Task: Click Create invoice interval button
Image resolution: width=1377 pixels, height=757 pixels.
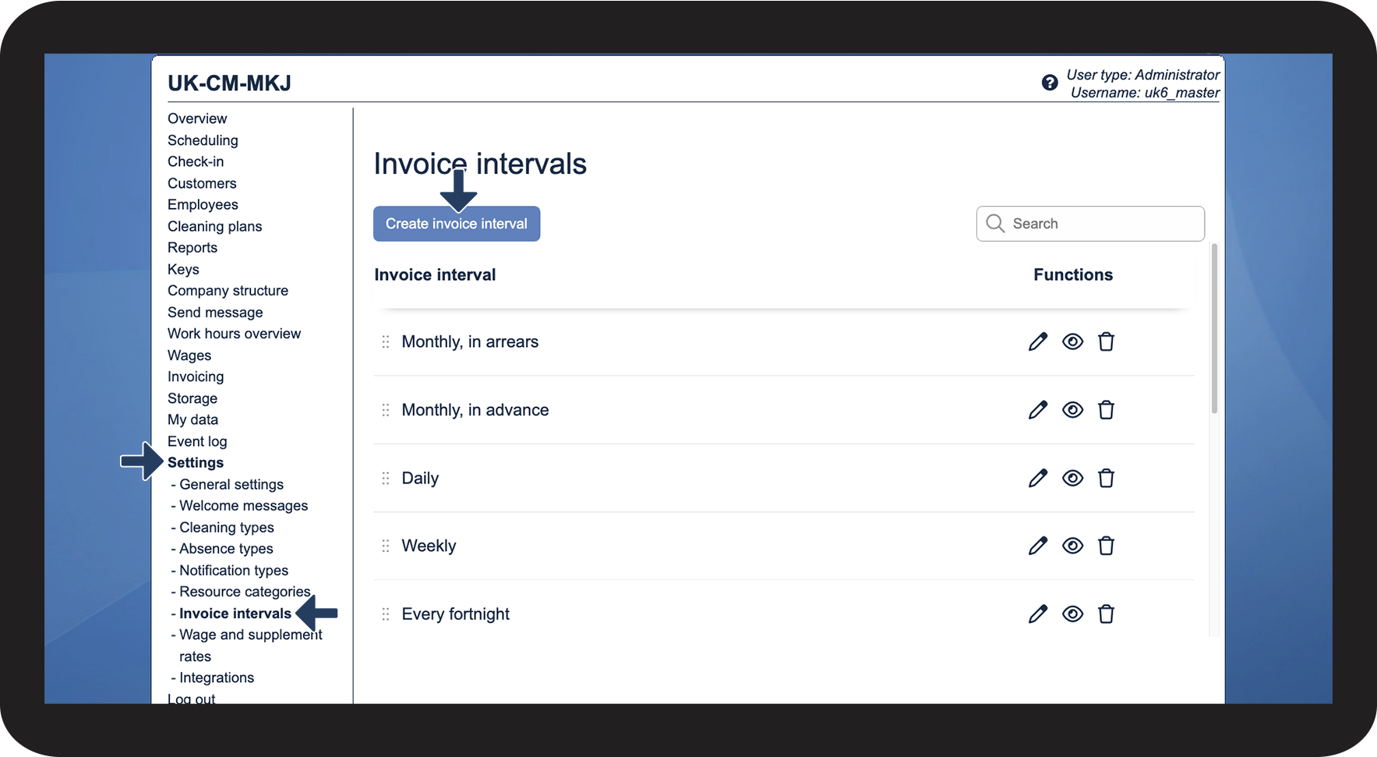Action: 457,224
